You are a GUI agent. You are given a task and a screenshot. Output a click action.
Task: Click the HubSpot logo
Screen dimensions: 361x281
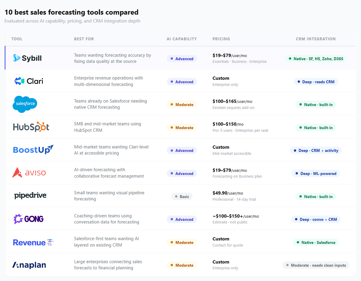pyautogui.click(x=31, y=127)
